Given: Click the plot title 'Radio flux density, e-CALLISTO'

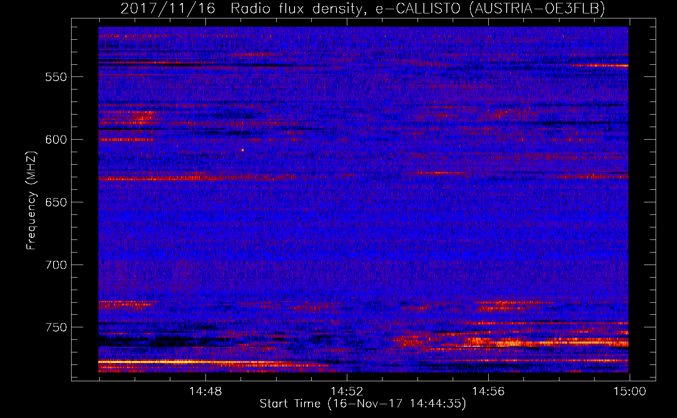Looking at the screenshot, I should tap(345, 8).
